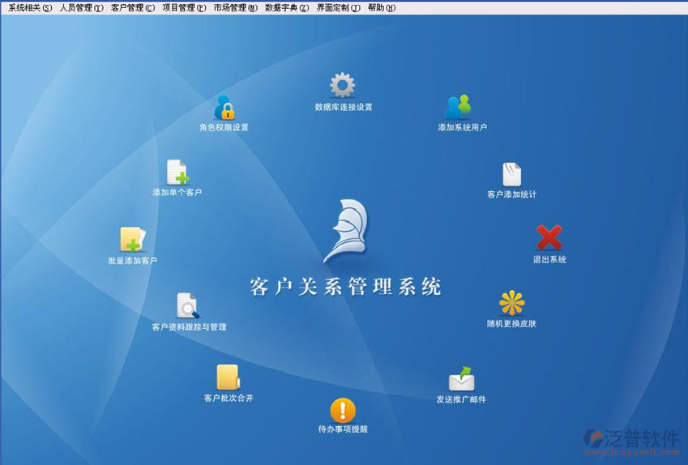Open 数据库连接设置 gear icon
The width and height of the screenshot is (688, 465).
pyautogui.click(x=342, y=86)
